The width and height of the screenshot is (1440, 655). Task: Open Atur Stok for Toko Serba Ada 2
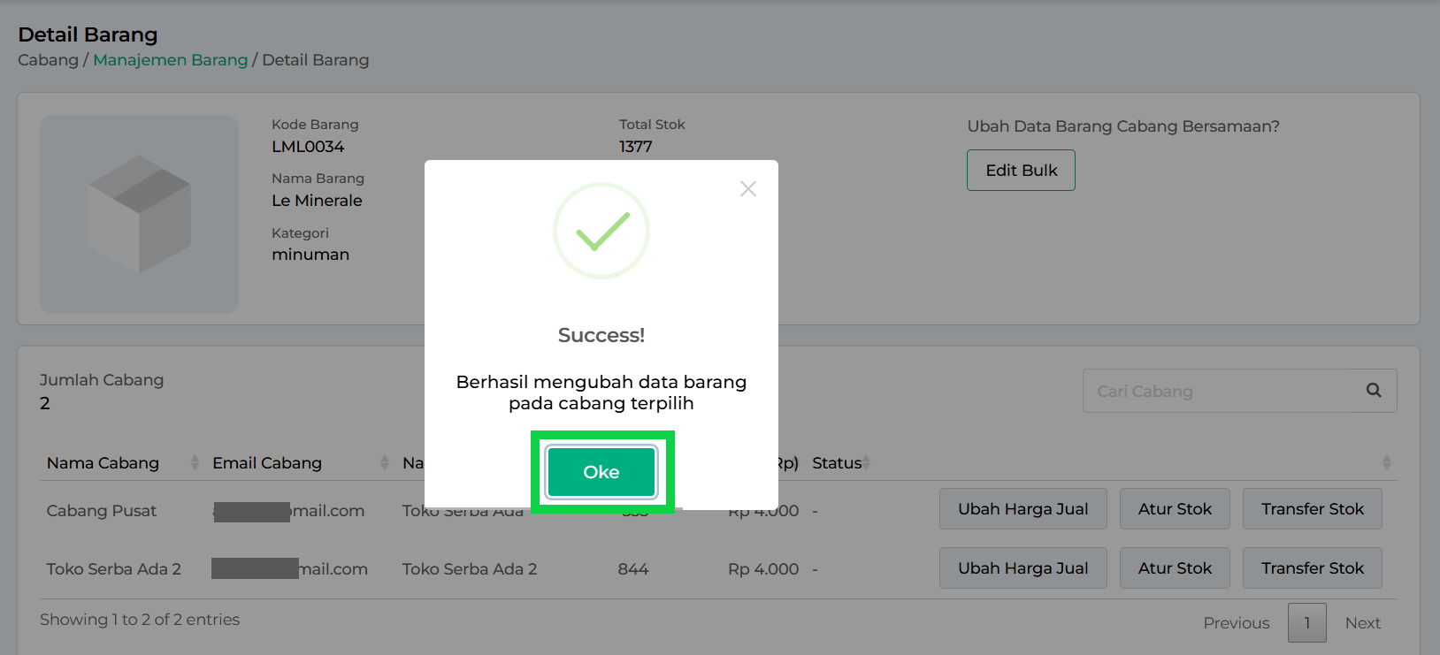click(x=1175, y=568)
